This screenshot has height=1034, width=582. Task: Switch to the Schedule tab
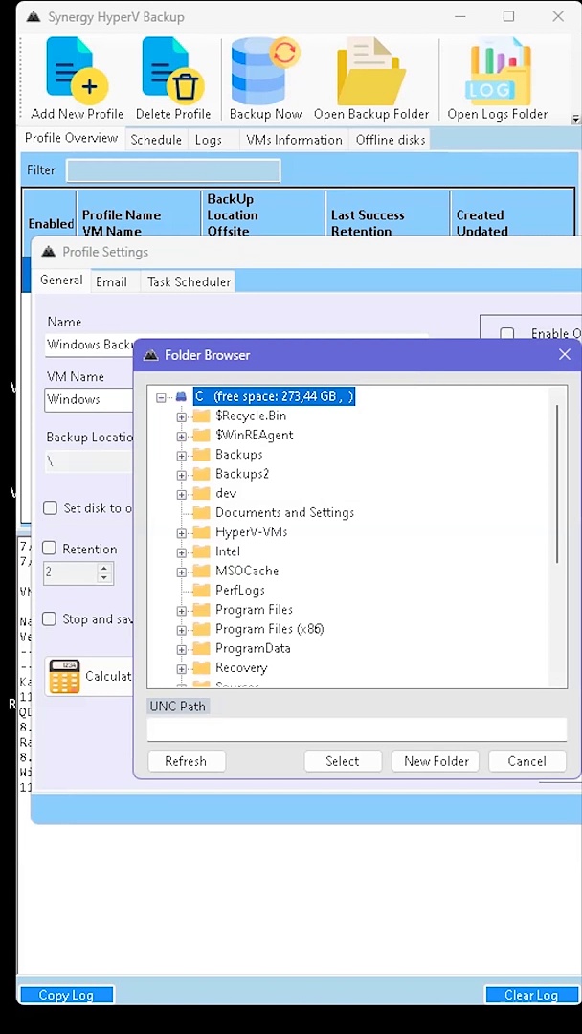click(x=156, y=140)
